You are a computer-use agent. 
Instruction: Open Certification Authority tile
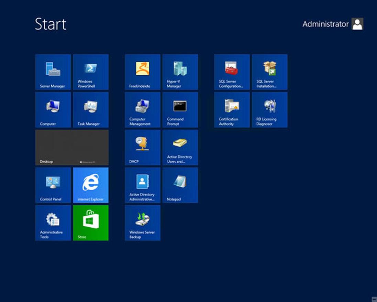point(232,110)
